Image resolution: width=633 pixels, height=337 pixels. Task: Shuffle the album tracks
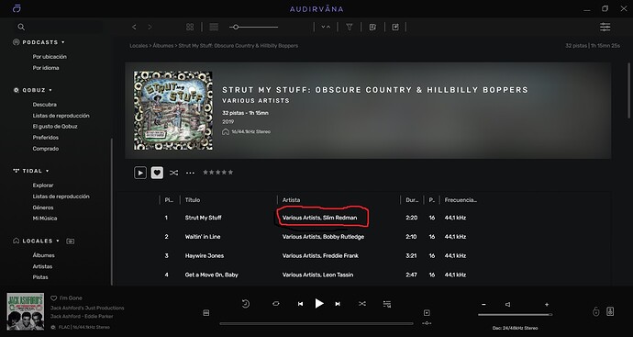(173, 173)
